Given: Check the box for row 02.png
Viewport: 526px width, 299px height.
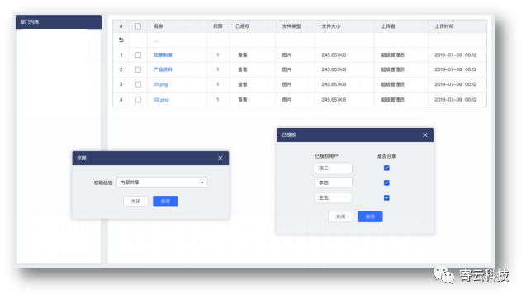Looking at the screenshot, I should [x=138, y=100].
